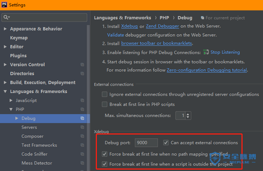The height and width of the screenshot is (171, 263).
Task: Expand Appearance & Behavior section
Action: point(5,29)
